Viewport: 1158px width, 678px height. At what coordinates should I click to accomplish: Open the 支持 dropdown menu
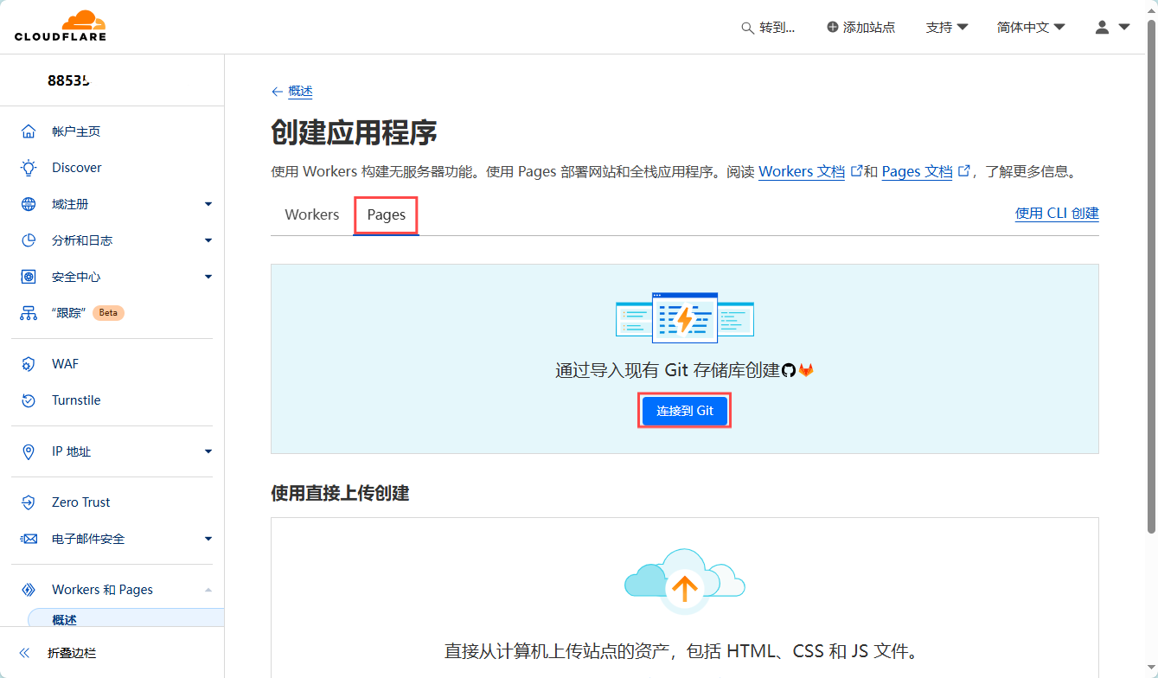pos(947,28)
